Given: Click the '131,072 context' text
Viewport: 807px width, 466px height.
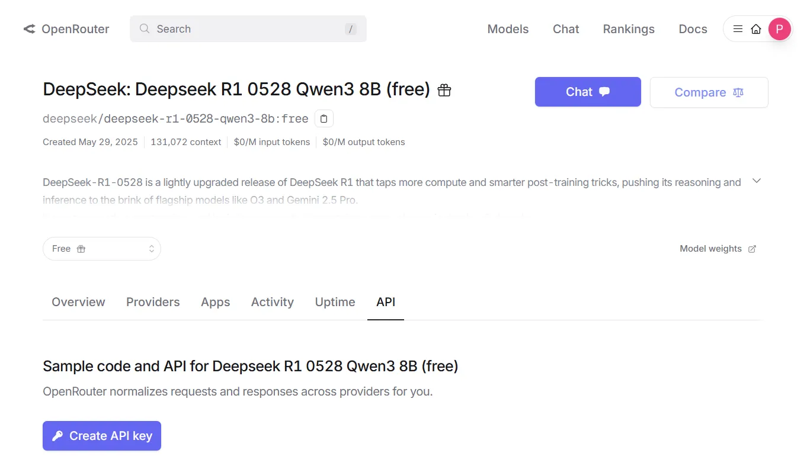Looking at the screenshot, I should (x=185, y=142).
